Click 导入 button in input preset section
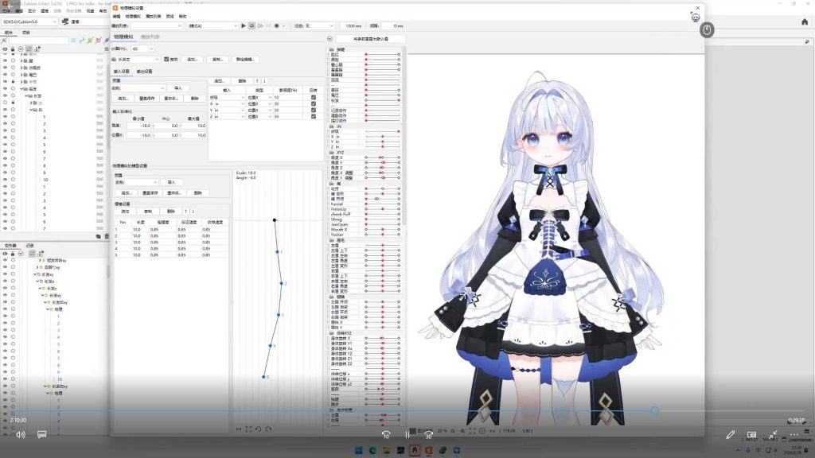The width and height of the screenshot is (815, 458). 178,88
